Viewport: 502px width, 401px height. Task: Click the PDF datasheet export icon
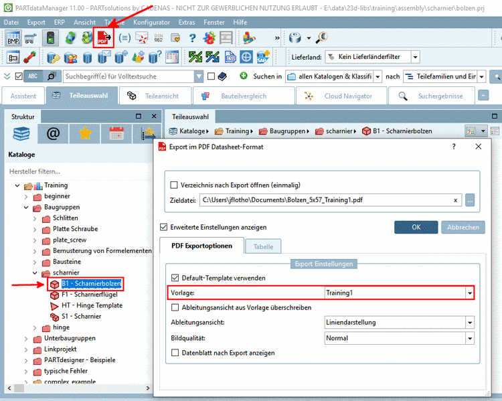(x=103, y=37)
